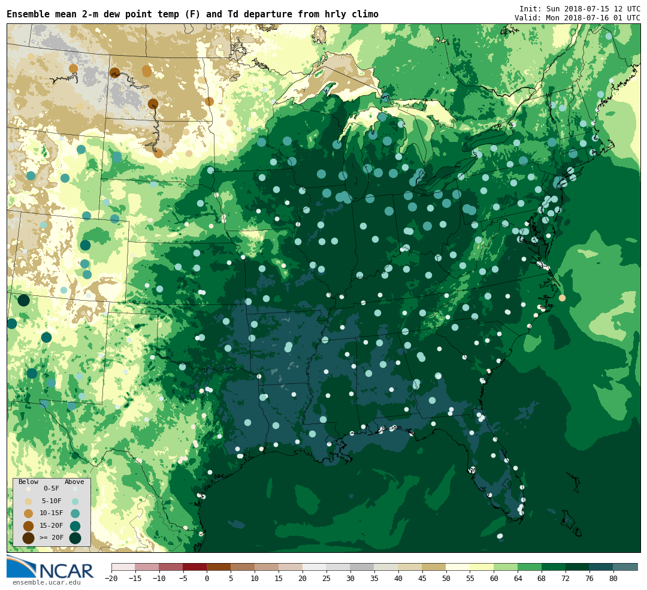The image size is (647, 590).
Task: Click the '15-20F' legend label
Action: 52,526
